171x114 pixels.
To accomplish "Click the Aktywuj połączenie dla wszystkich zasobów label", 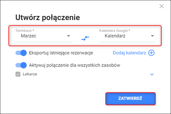I will 75,65.
